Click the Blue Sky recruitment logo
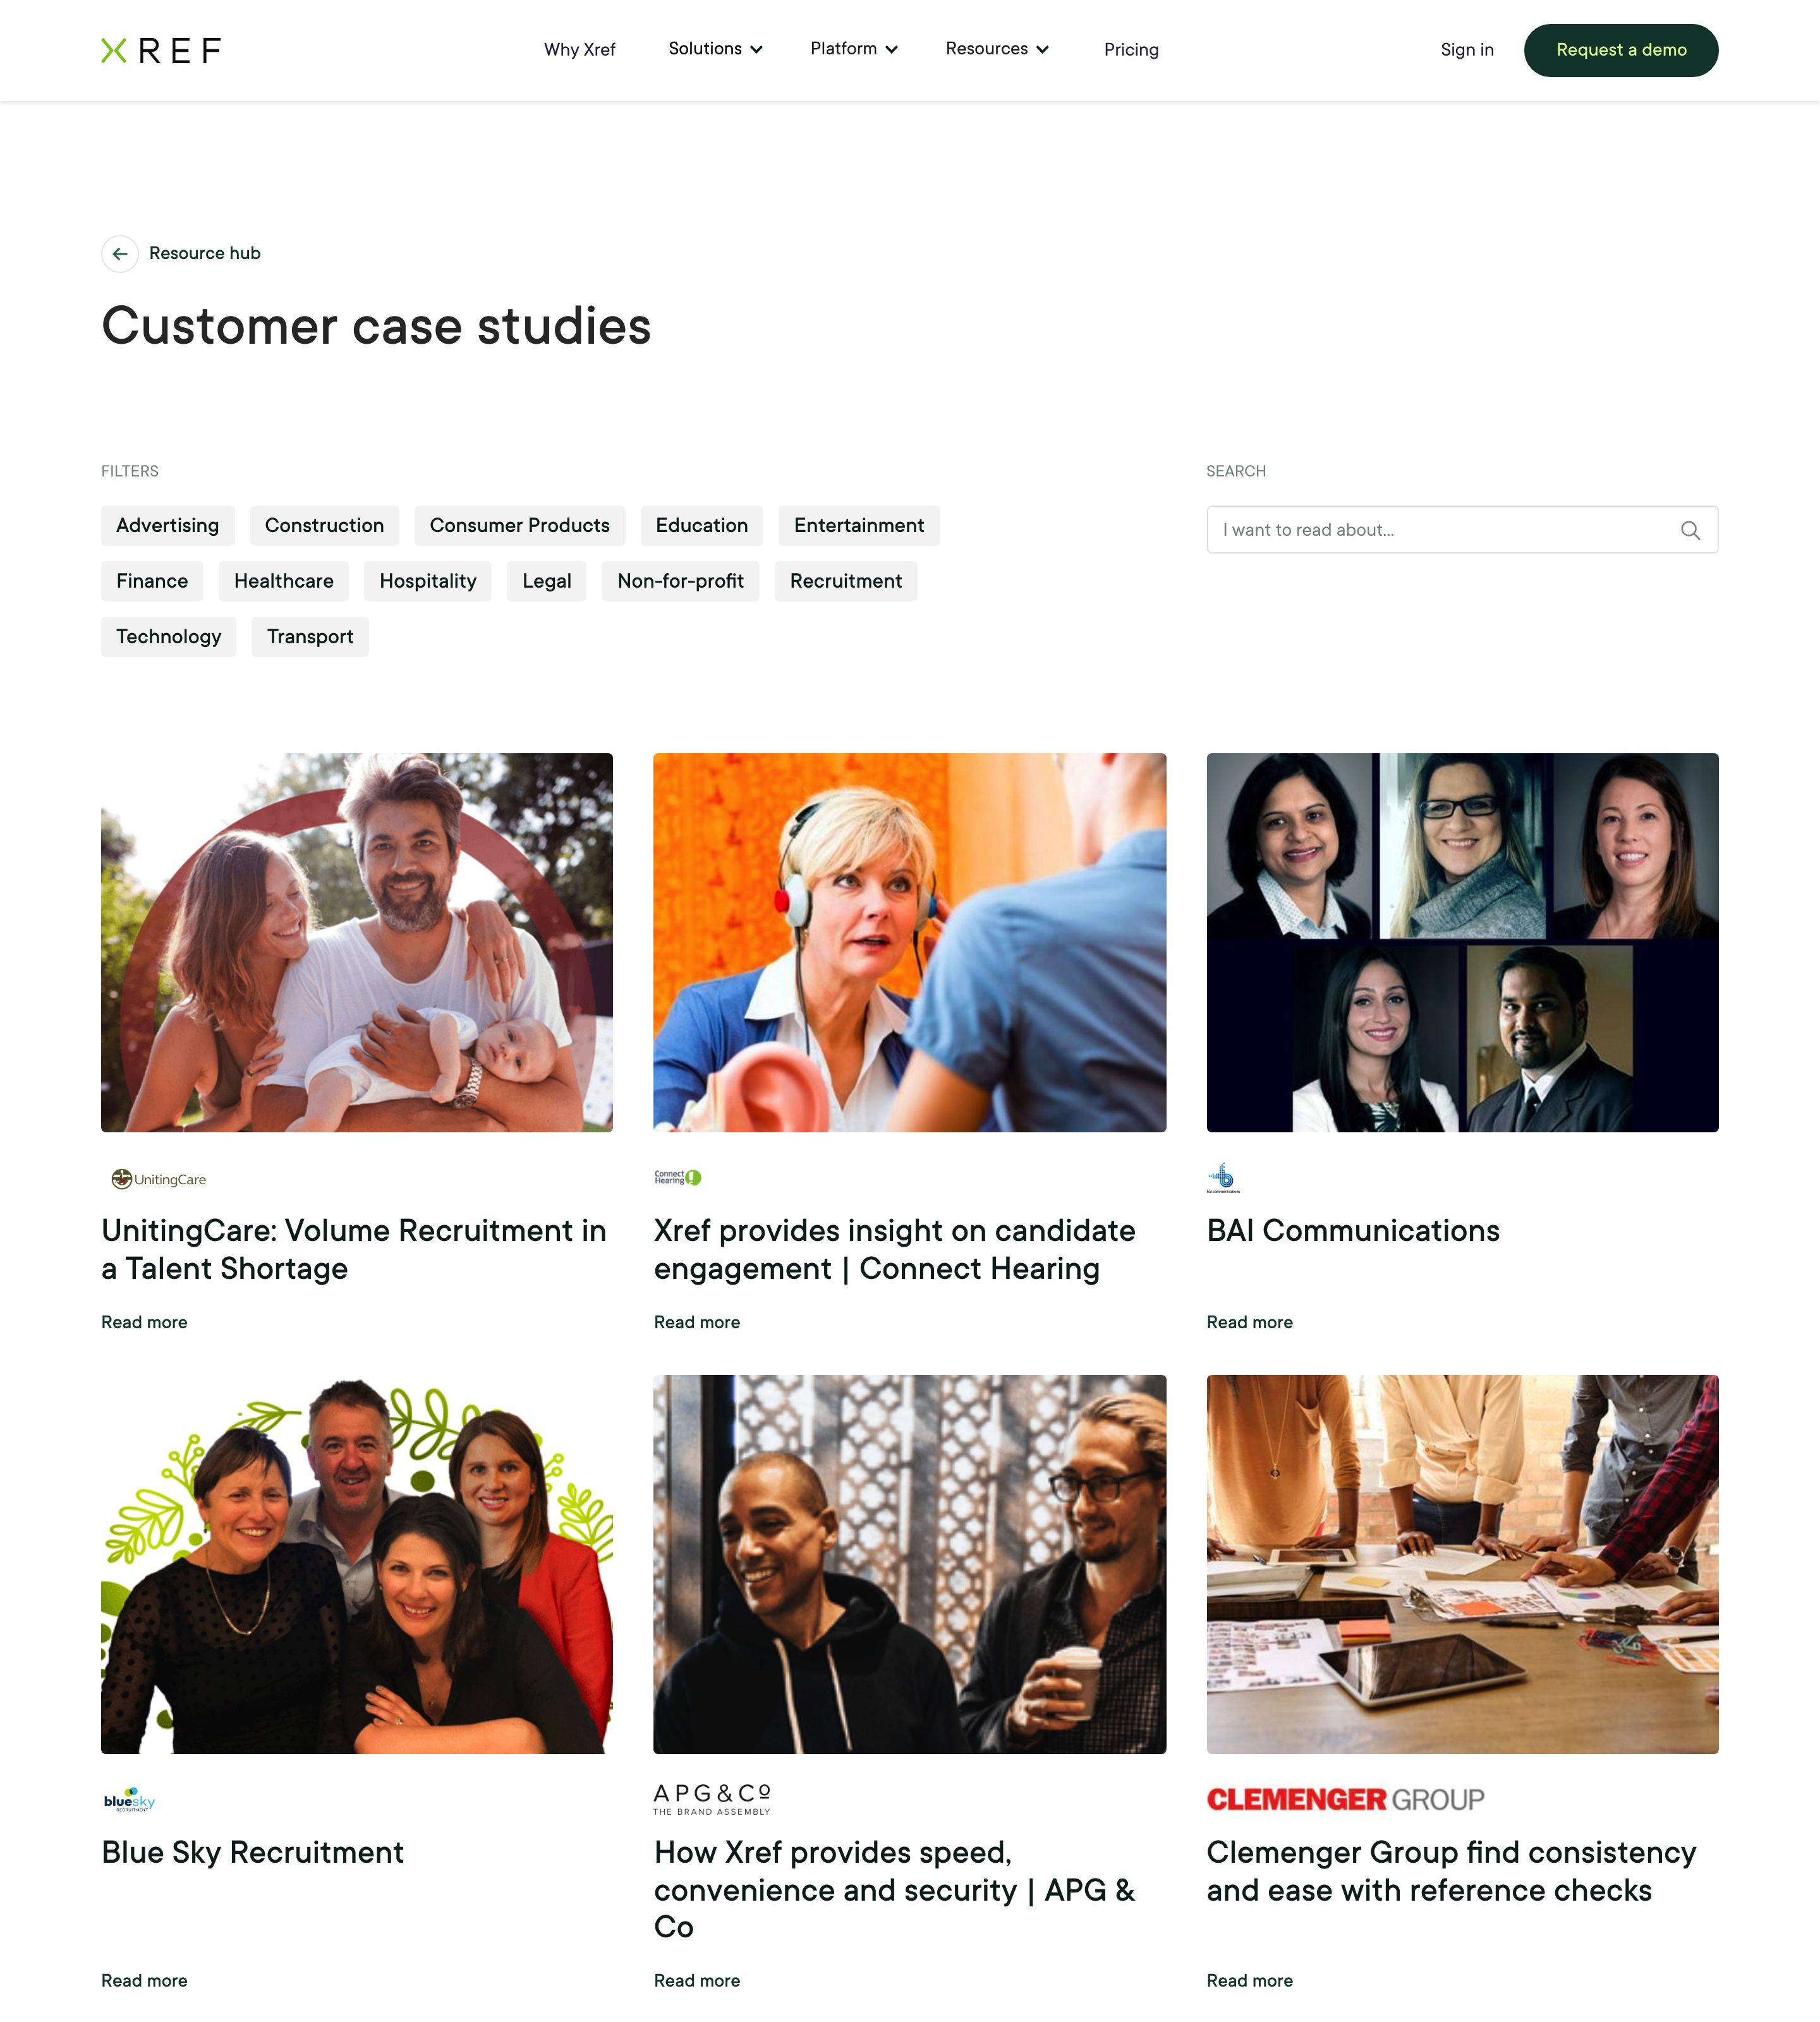The width and height of the screenshot is (1820, 2022). 129,1800
